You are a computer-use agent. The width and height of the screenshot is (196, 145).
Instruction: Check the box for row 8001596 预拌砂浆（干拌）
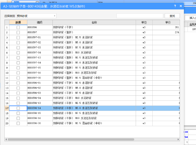(18, 27)
